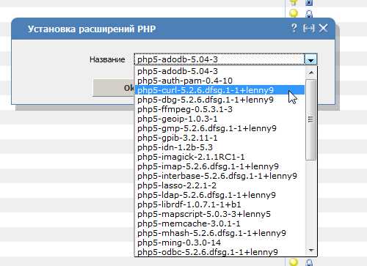Pick php5-interbase-5.2.6.dfsg.1-1+lenny9

pos(219,176)
